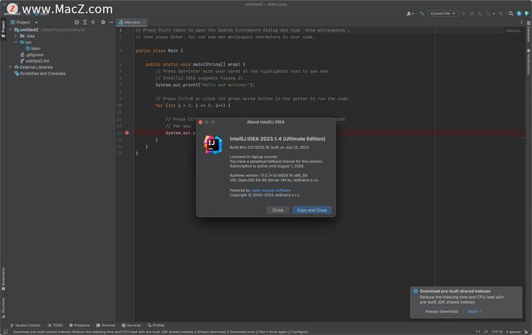Image resolution: width=532 pixels, height=335 pixels.
Task: Open the Bookmarks side tool window
Action: pos(3,279)
